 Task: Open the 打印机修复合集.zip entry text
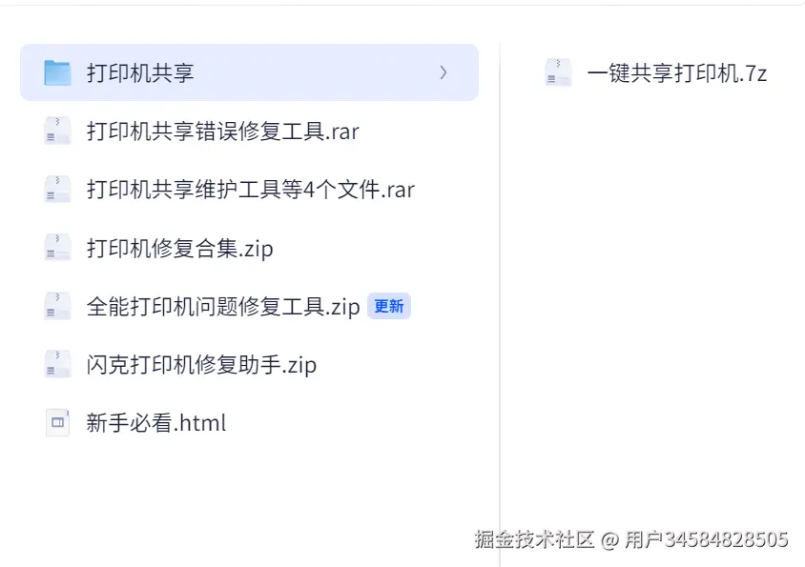[179, 248]
